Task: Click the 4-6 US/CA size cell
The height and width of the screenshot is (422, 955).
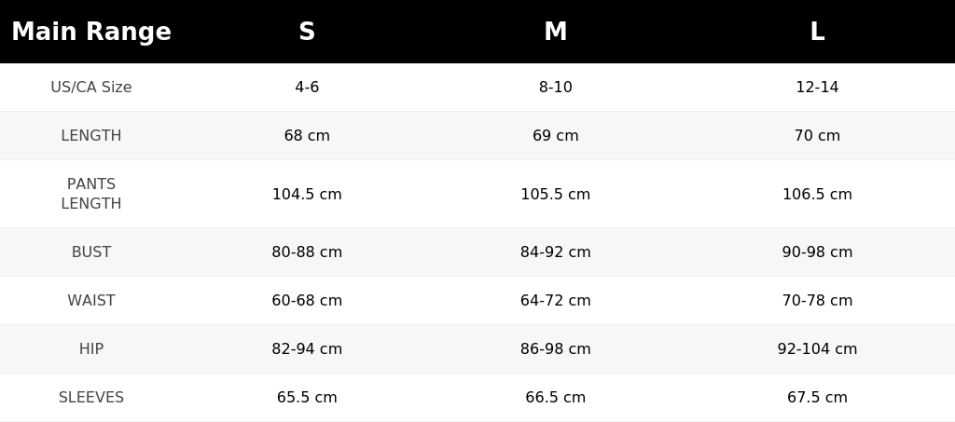Action: coord(307,87)
